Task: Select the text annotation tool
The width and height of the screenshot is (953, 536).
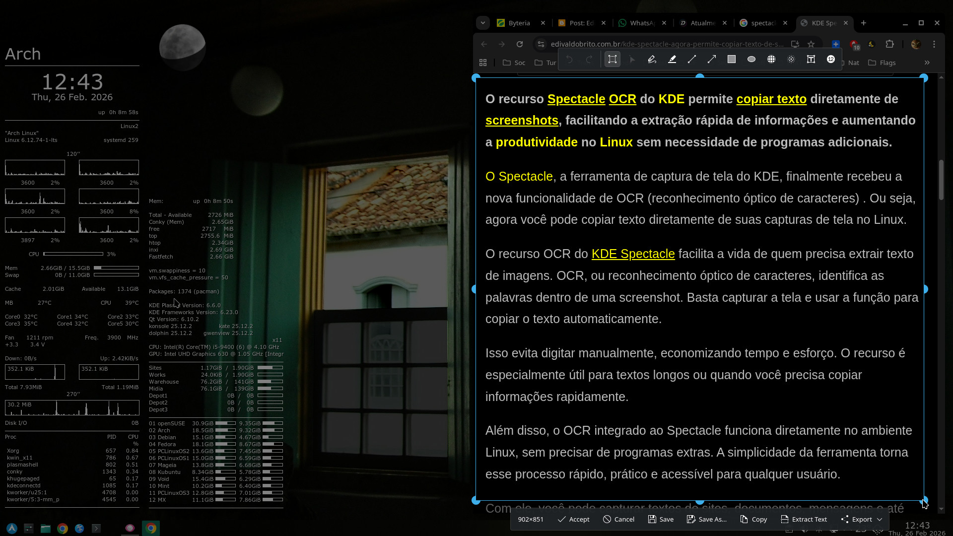Action: point(811,60)
